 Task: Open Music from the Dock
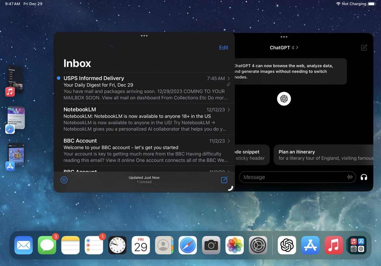[x=334, y=245]
